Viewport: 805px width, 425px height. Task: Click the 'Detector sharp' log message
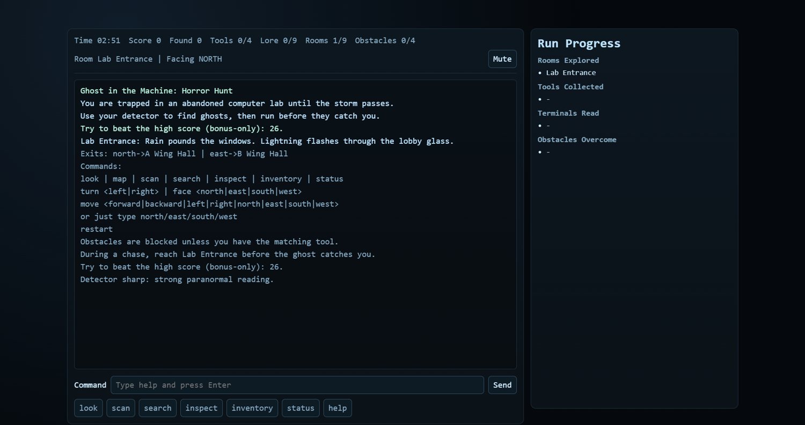177,280
